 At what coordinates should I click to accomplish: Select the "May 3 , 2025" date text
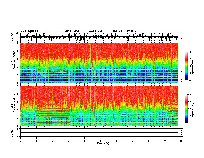72,31
